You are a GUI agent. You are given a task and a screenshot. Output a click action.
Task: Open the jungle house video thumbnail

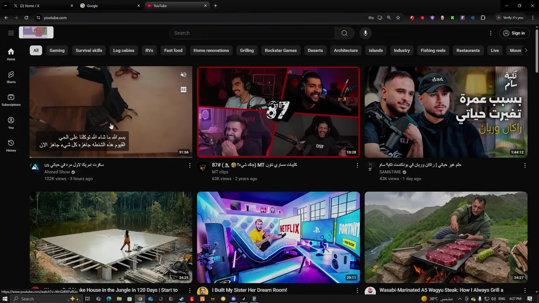click(111, 237)
